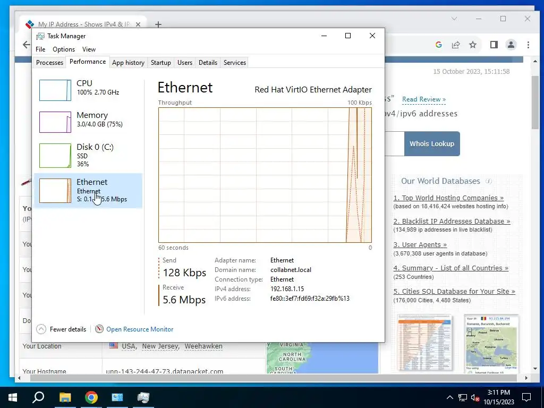Click the Ethernet throughput graph

pos(265,175)
